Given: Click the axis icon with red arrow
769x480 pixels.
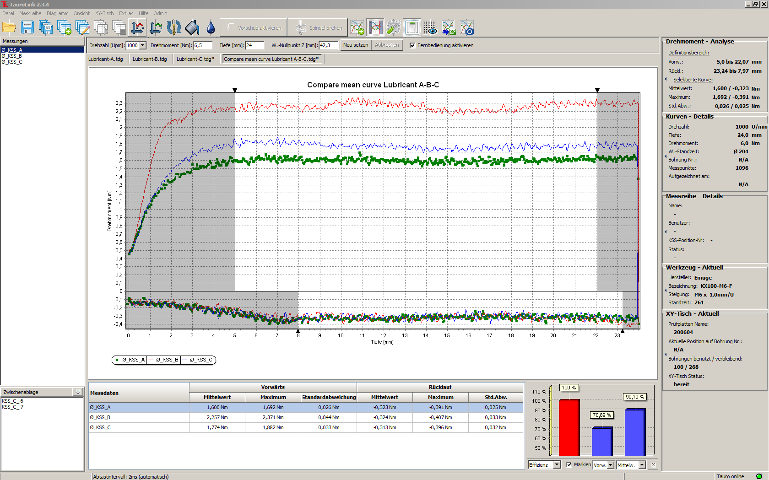Looking at the screenshot, I should [137, 27].
